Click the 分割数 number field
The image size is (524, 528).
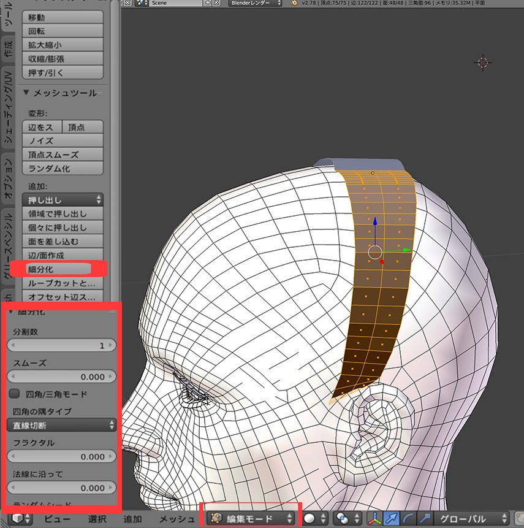pyautogui.click(x=62, y=345)
